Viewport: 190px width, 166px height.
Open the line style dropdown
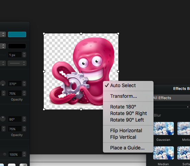[17, 63]
